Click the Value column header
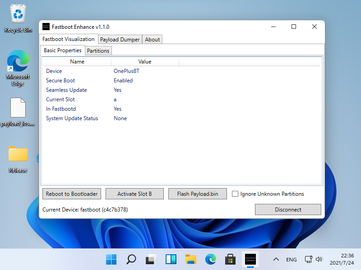The image size is (361, 270). pyautogui.click(x=145, y=62)
